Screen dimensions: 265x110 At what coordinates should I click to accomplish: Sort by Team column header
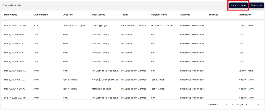click(x=124, y=15)
